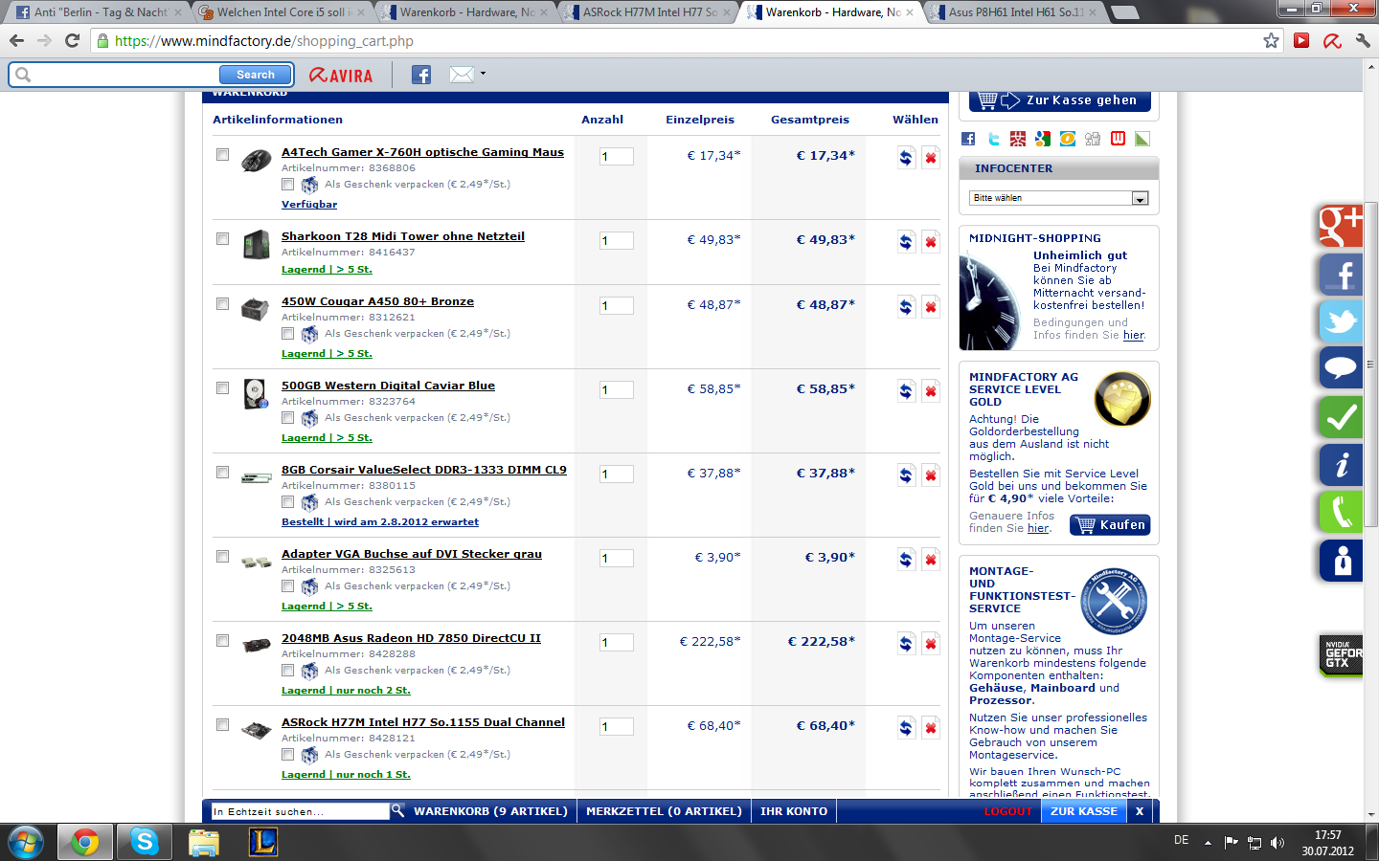This screenshot has height=861, width=1379.
Task: Select checkbox for A4Tech Gamer X-760H mouse
Action: pyautogui.click(x=222, y=154)
